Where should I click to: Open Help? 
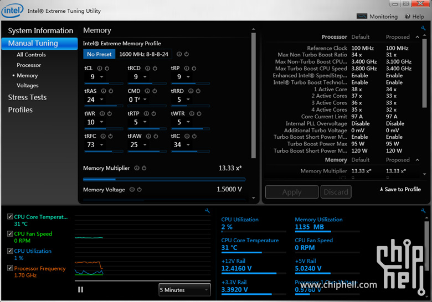[x=414, y=17]
